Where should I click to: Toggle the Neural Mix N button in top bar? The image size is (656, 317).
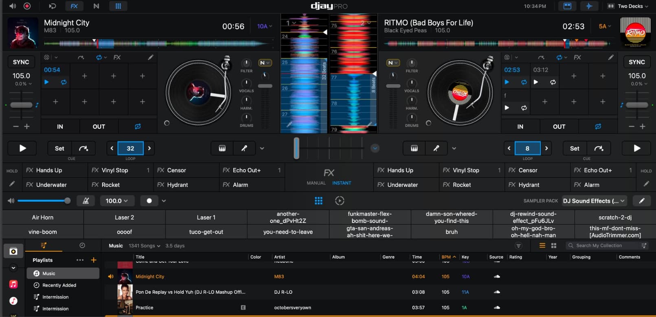pyautogui.click(x=96, y=6)
